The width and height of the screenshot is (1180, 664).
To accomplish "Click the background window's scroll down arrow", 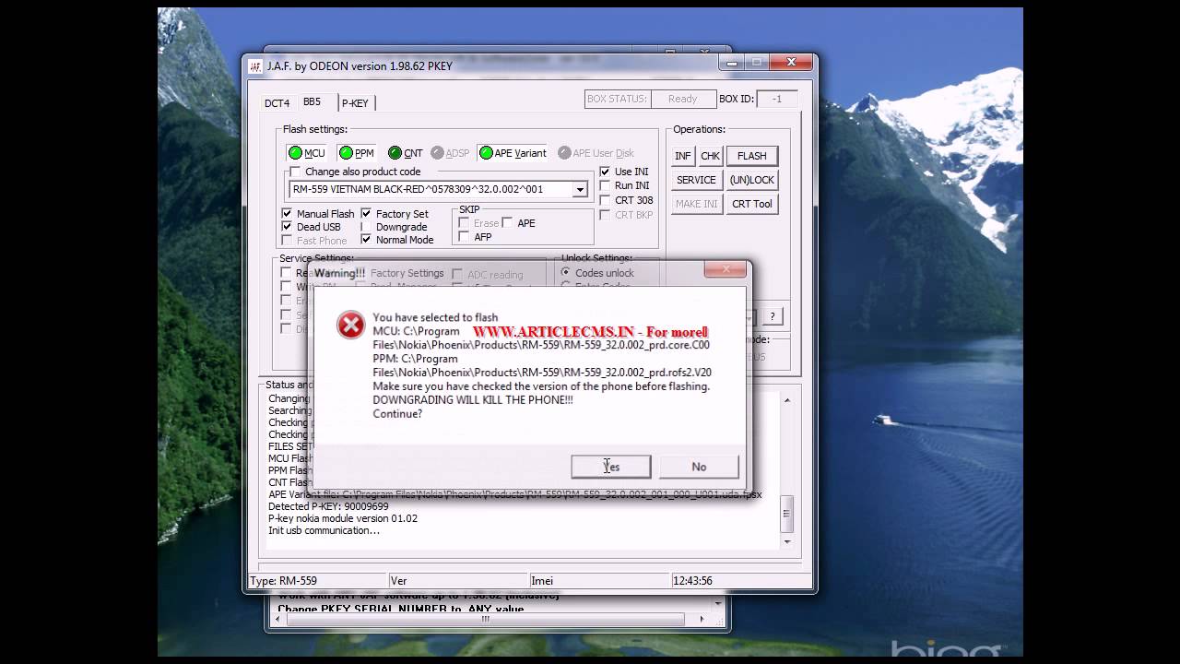I will pos(717,605).
